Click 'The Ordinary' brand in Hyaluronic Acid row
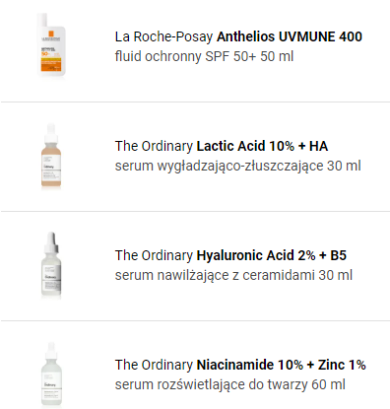 point(154,255)
